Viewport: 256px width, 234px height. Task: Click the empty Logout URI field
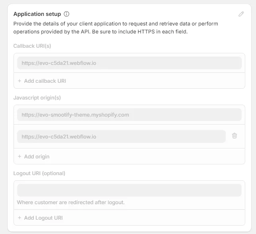[x=129, y=190]
